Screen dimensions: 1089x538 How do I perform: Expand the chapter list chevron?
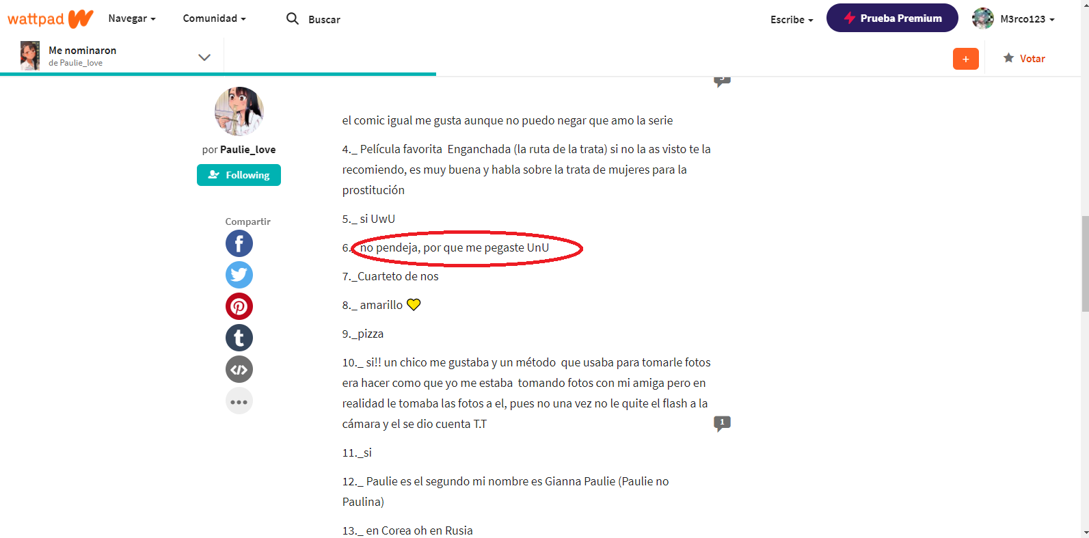pos(204,57)
